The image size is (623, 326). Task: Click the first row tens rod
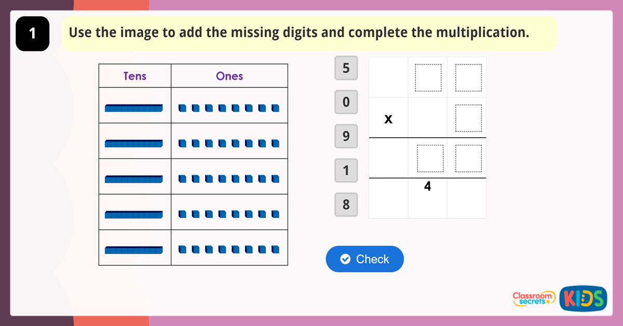tap(134, 108)
